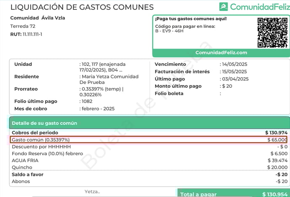Click Monto último pago value '$ 20'
This screenshot has height=197, width=290.
227,86
